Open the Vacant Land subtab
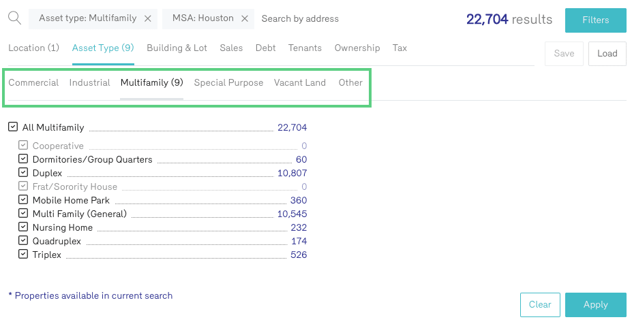This screenshot has width=632, height=326. pos(299,82)
